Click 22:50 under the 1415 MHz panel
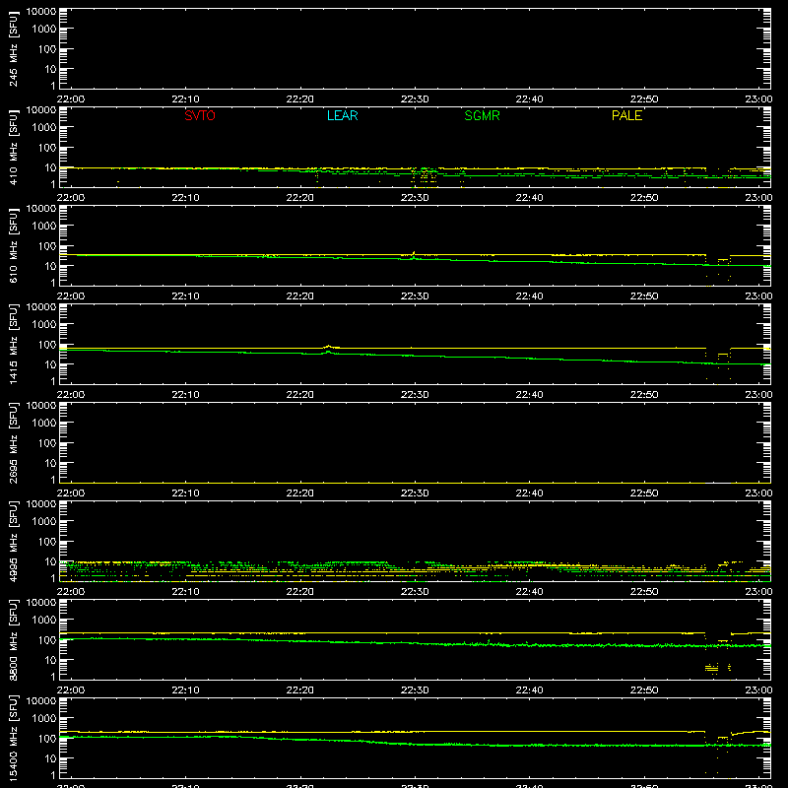Viewport: 788px width, 788px height. 644,395
